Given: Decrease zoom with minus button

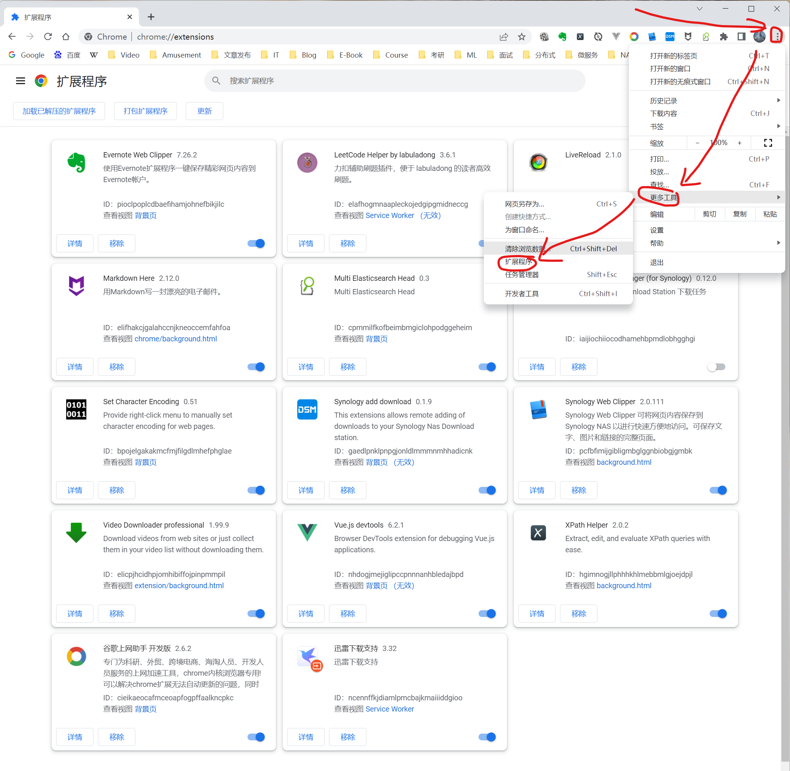Looking at the screenshot, I should (x=697, y=142).
